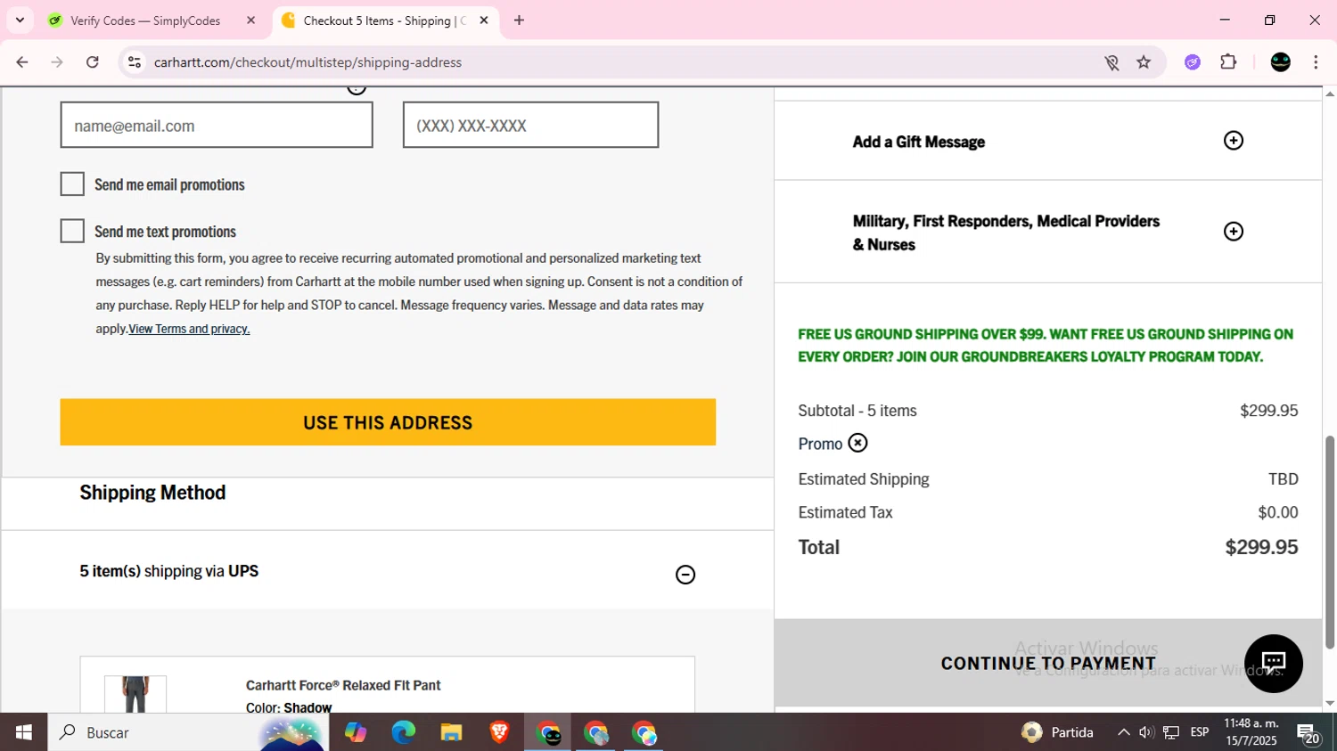Screen dimensions: 1337x751
Task: Click the USE THIS ADDRESS button
Action: [x=388, y=422]
